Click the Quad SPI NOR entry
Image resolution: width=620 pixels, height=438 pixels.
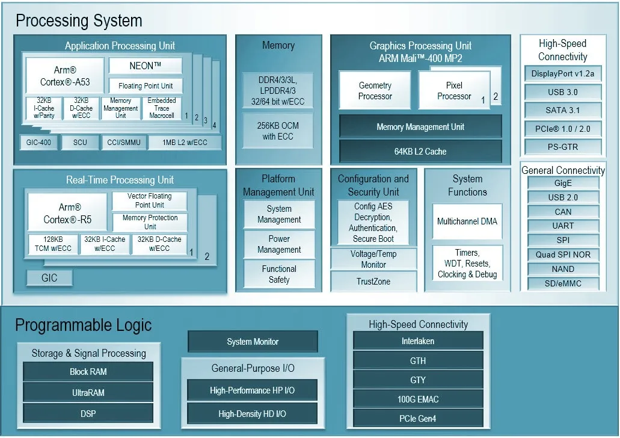tap(563, 254)
